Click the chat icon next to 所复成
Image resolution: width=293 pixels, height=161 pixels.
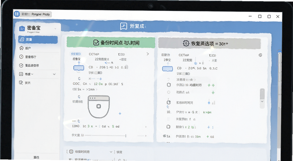[123, 26]
